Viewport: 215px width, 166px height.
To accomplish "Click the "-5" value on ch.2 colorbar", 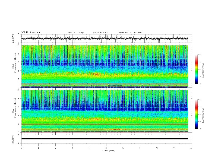I will [x=200, y=114].
